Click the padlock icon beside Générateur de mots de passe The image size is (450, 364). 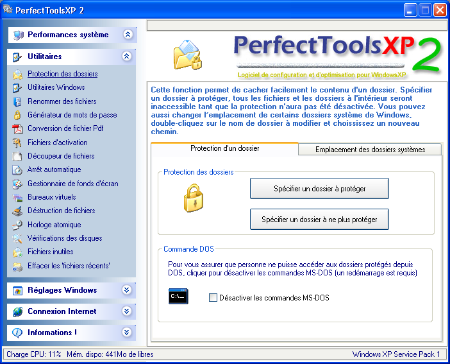(x=17, y=115)
